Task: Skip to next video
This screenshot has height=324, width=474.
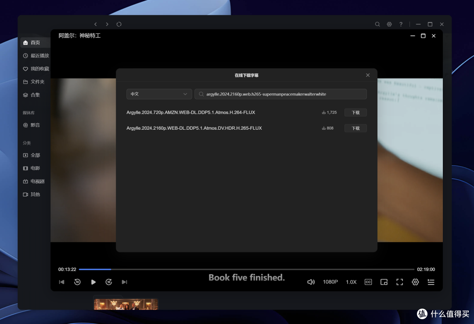Action: click(x=124, y=282)
